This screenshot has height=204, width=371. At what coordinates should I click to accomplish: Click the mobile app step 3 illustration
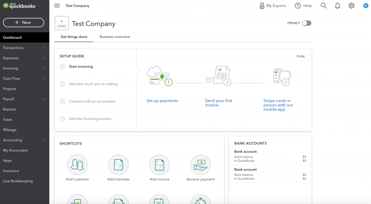(x=282, y=77)
